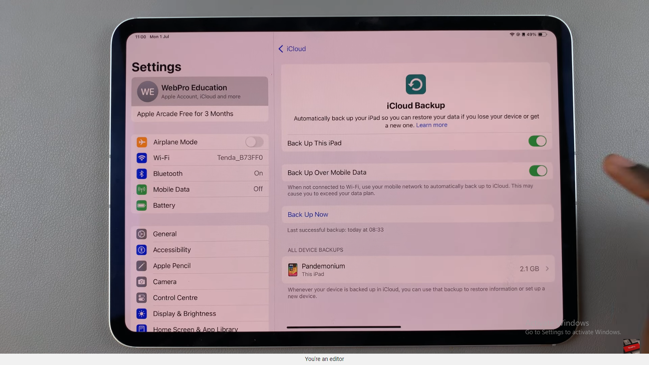This screenshot has width=649, height=365.
Task: Tap the iCloud back label
Action: 296,49
